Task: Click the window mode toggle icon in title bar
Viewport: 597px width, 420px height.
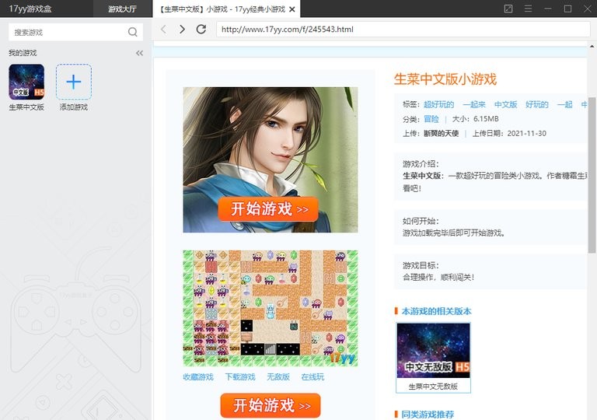Action: pos(508,9)
